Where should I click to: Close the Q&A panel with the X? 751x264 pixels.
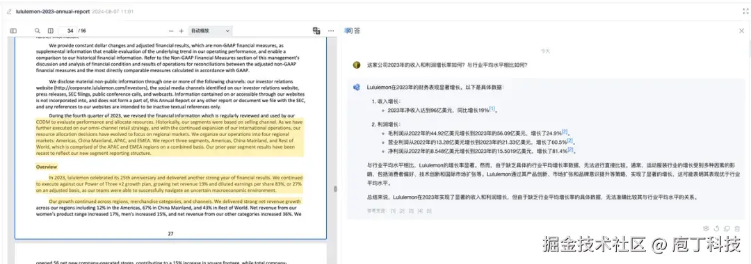point(742,31)
